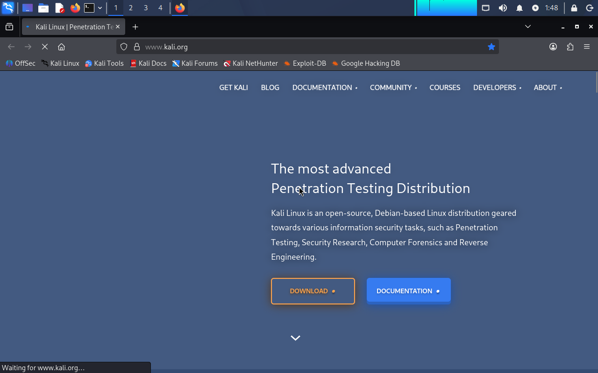The height and width of the screenshot is (373, 598).
Task: Click the bookmark star in address bar
Action: coord(491,47)
